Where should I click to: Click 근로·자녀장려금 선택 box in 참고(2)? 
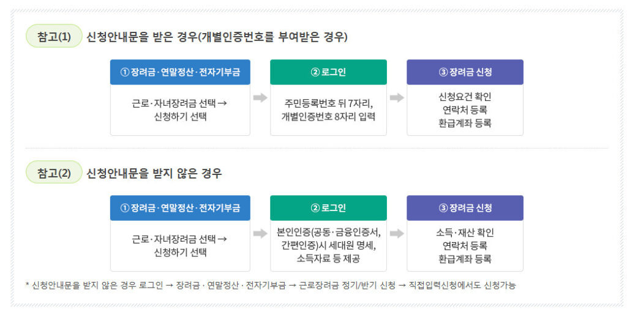tap(180, 246)
